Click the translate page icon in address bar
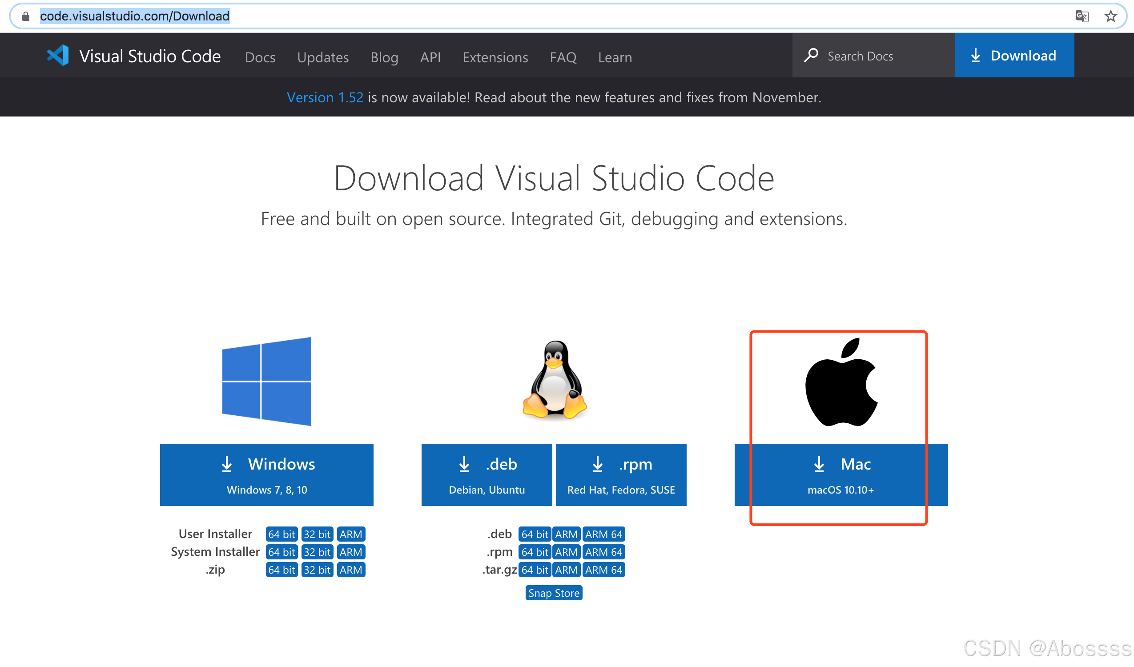Image resolution: width=1134 pixels, height=667 pixels. coord(1082,16)
